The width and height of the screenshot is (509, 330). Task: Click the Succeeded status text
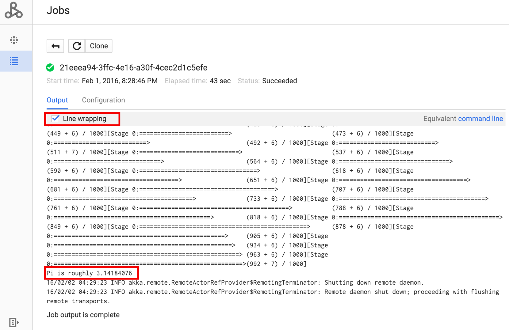pyautogui.click(x=279, y=81)
